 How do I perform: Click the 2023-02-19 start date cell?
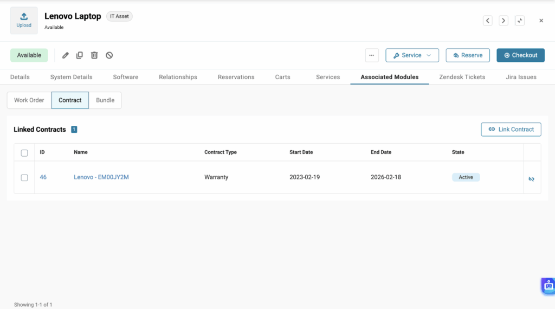pos(305,177)
